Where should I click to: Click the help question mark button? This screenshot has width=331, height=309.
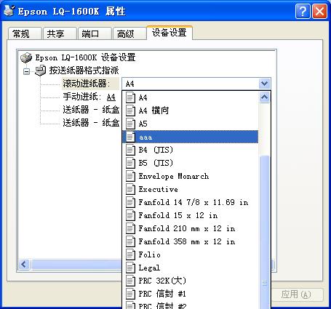pos(303,11)
